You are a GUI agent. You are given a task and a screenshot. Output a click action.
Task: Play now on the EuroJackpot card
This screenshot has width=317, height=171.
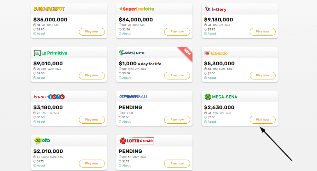click(x=92, y=31)
